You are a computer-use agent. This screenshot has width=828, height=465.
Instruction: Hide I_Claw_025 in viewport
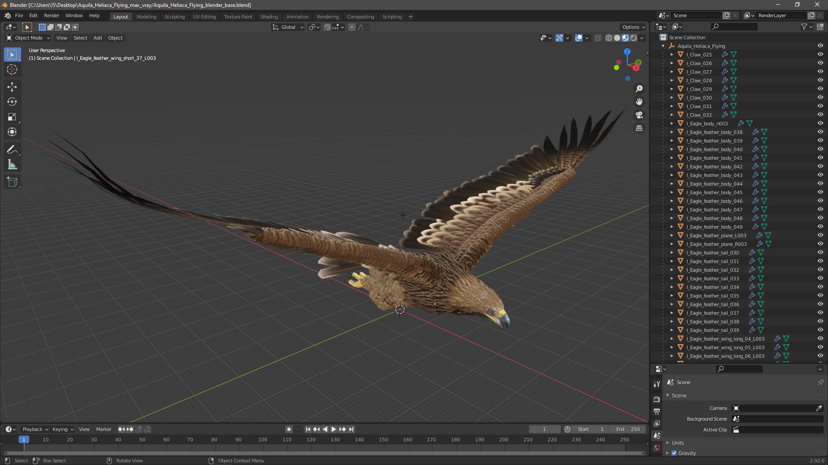point(820,55)
